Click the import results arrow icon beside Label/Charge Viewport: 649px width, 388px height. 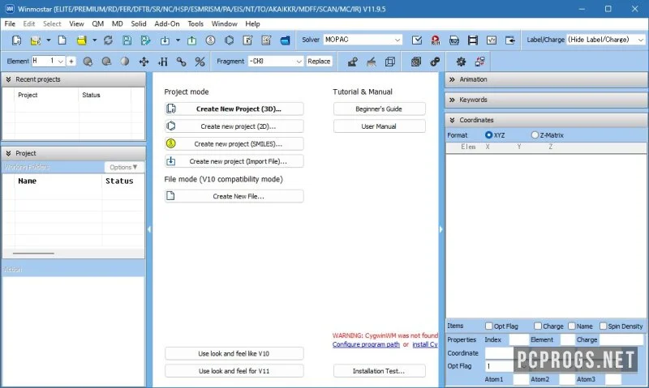[x=510, y=40]
